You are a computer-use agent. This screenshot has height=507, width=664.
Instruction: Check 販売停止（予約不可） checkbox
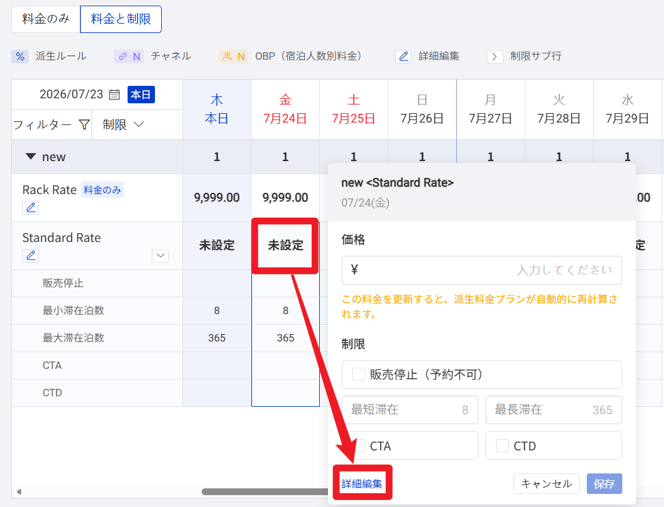pyautogui.click(x=358, y=374)
